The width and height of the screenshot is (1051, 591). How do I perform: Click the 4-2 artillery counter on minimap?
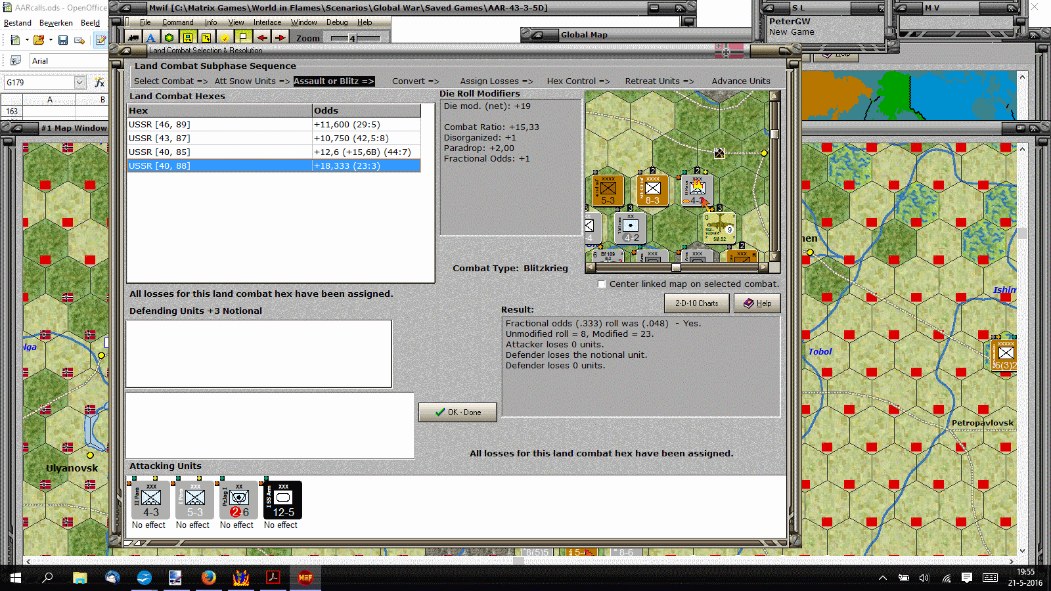(x=631, y=227)
